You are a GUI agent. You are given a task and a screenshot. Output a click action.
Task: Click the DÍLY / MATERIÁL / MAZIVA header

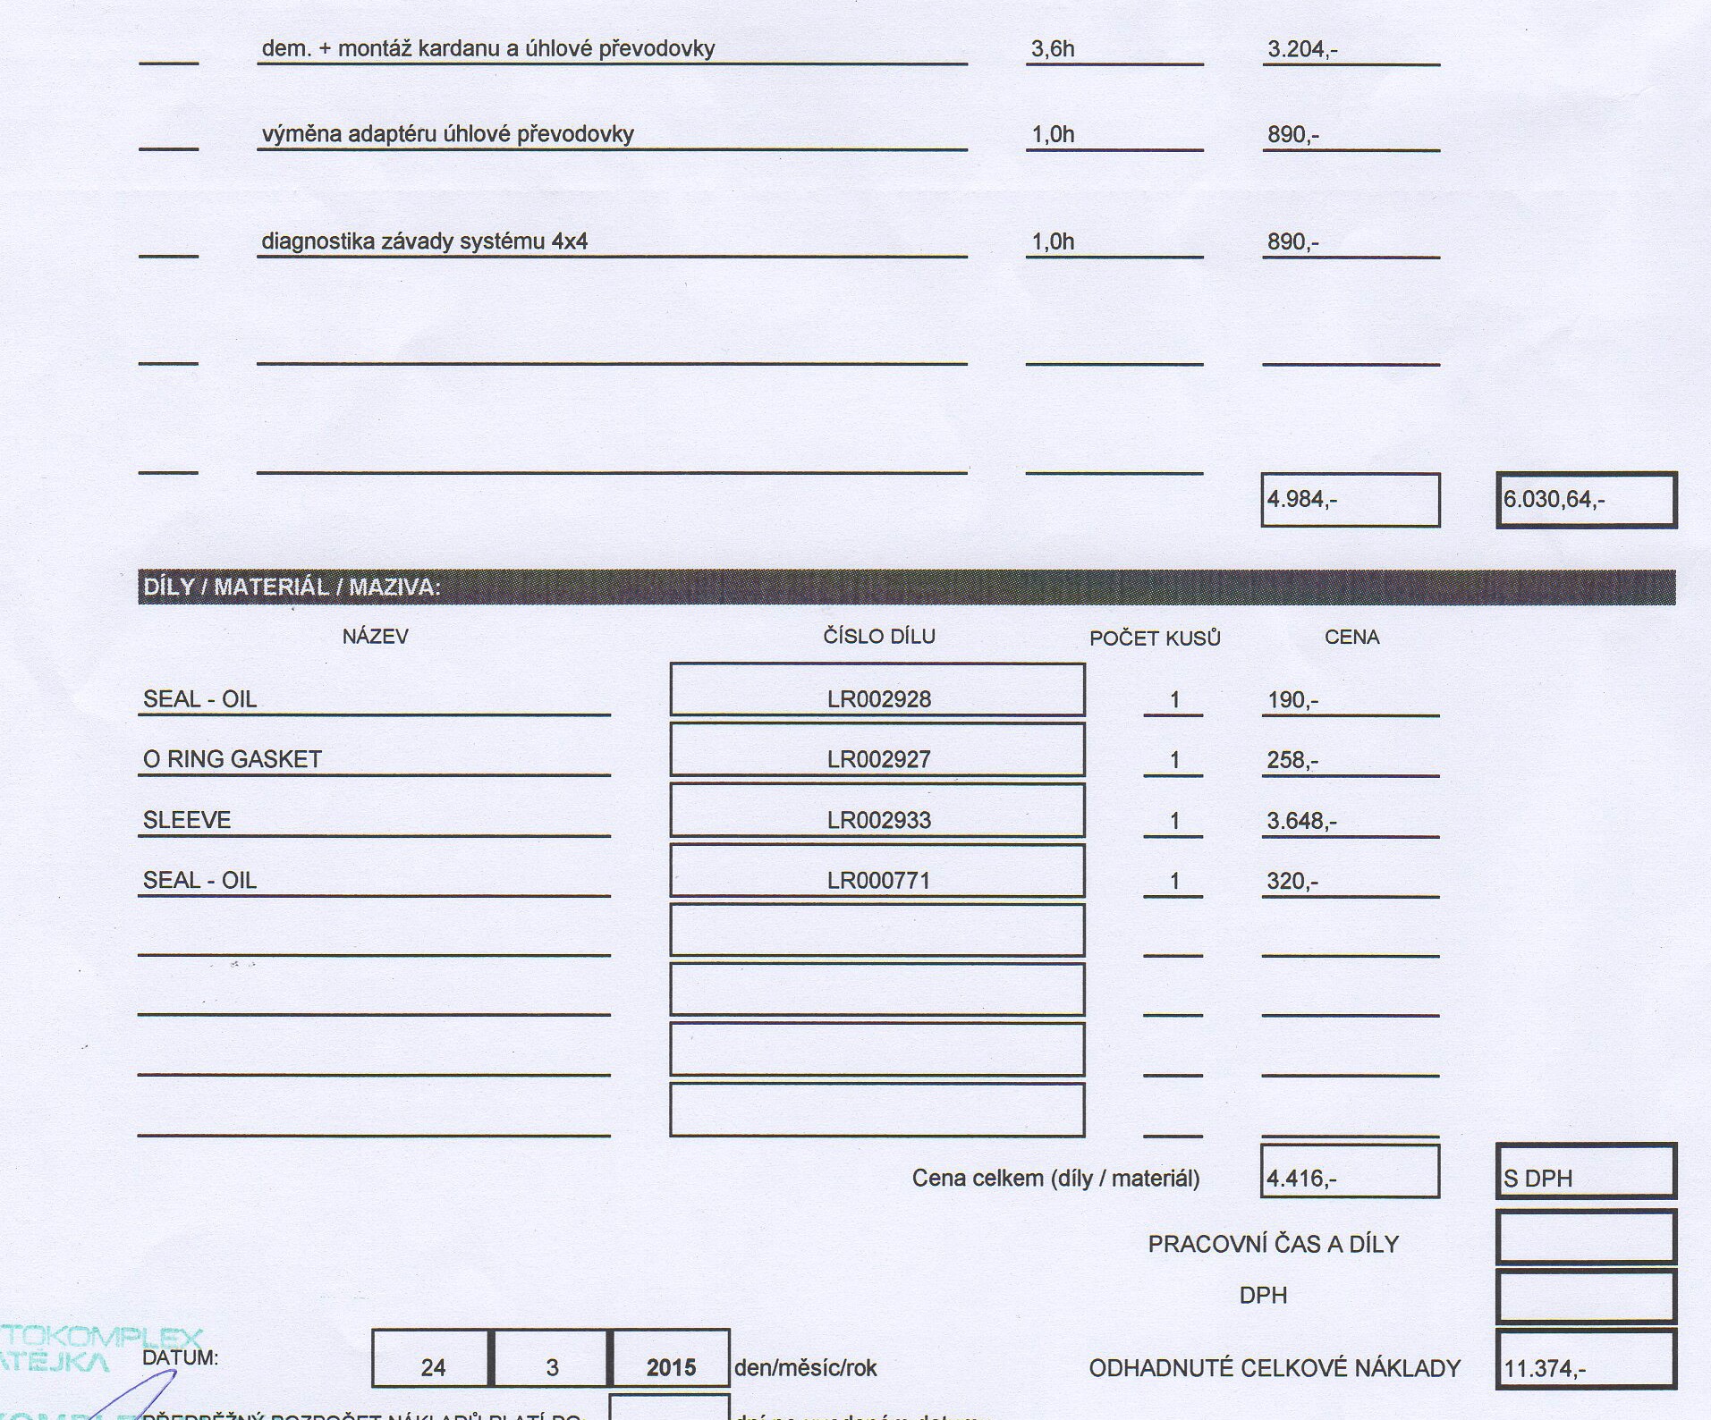(292, 587)
